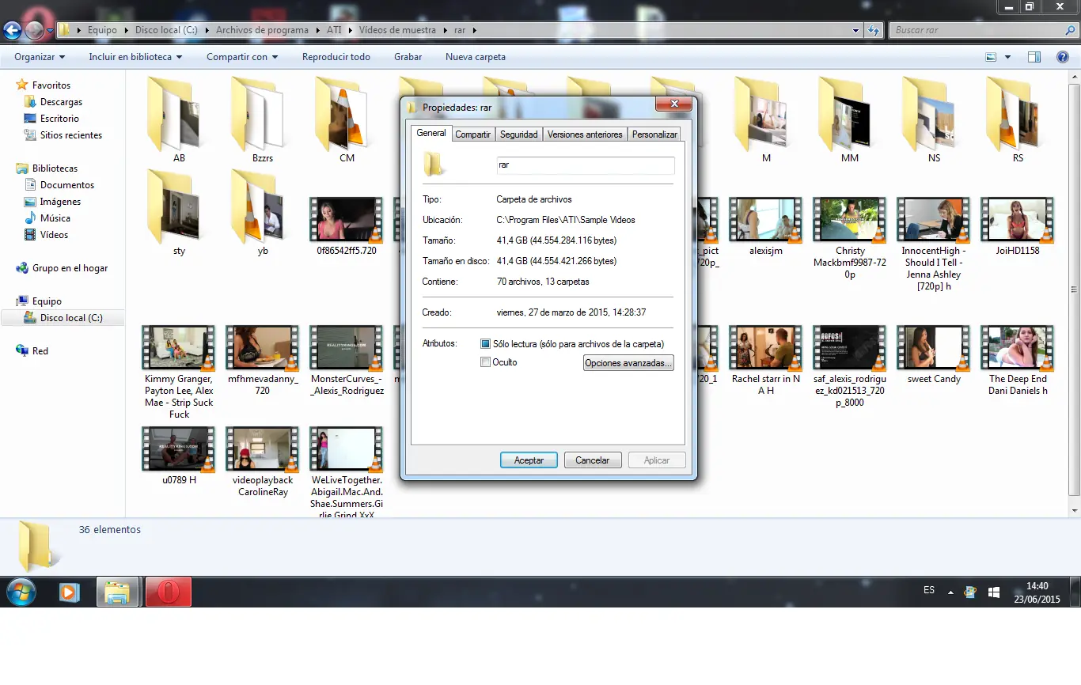Expand address bar history dropdown
Viewport: 1081px width, 685px height.
pyautogui.click(x=856, y=30)
